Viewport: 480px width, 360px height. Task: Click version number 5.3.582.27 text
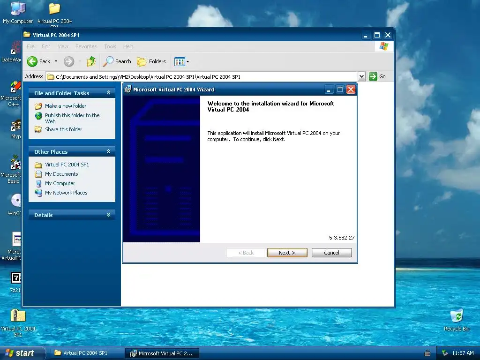point(342,238)
